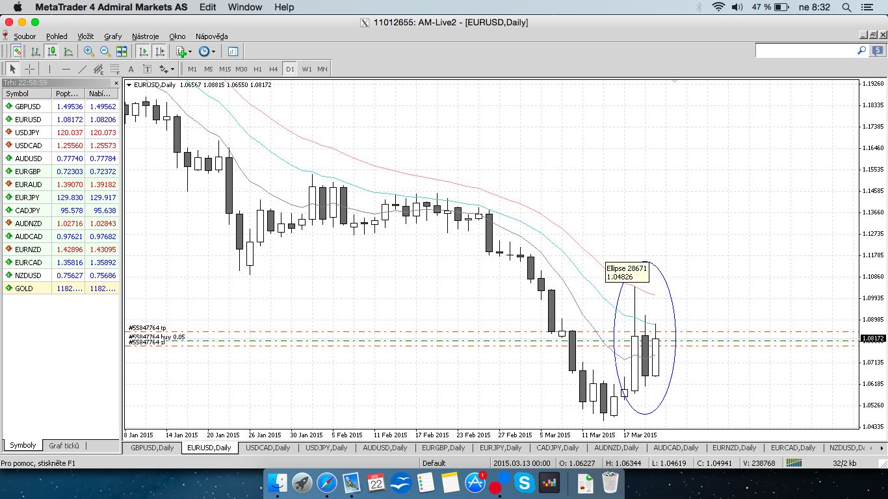
Task: Select the text label tool
Action: [x=147, y=69]
